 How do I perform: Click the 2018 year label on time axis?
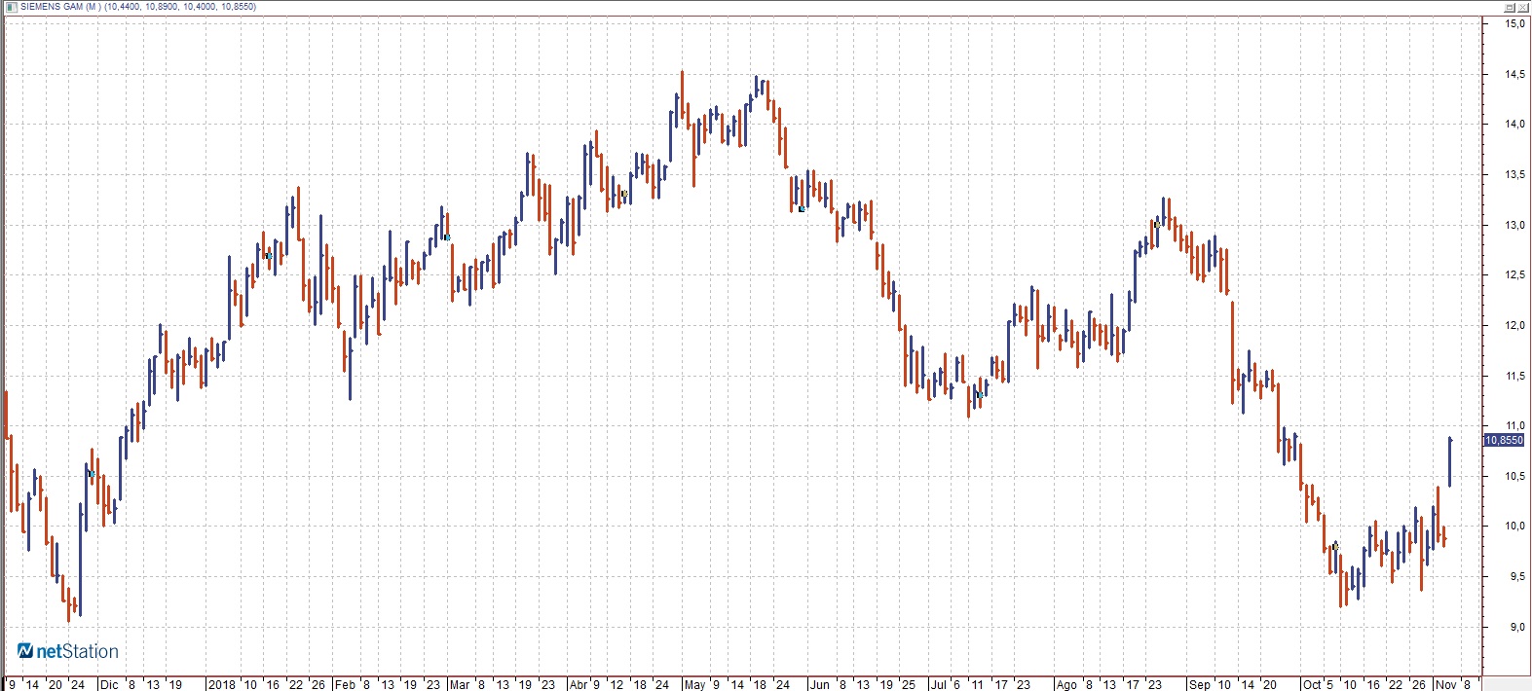(222, 684)
